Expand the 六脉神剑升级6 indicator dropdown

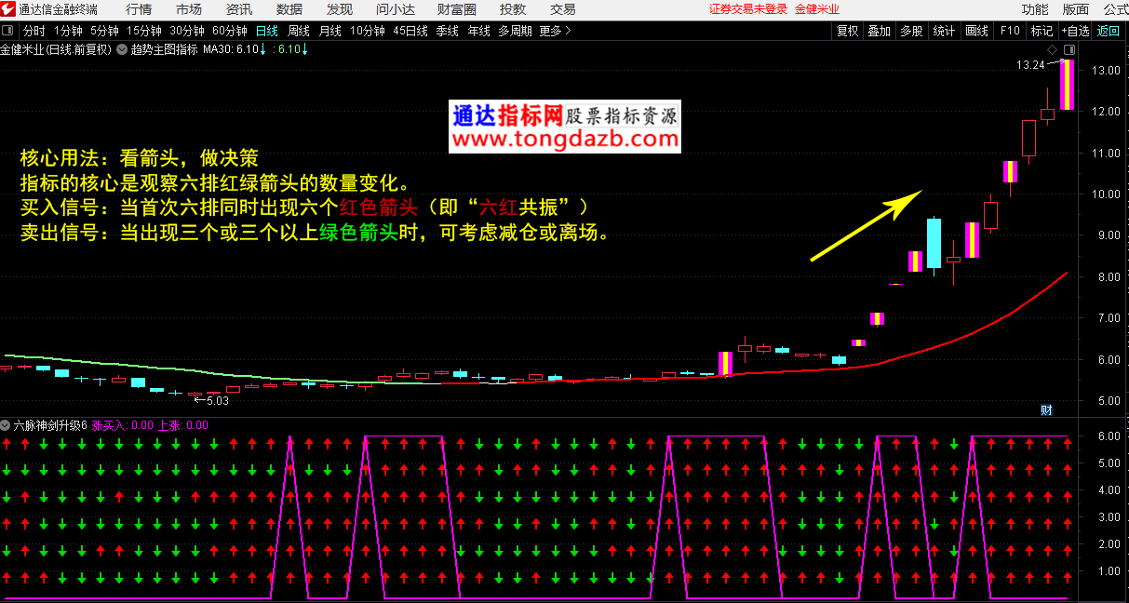coord(7,425)
